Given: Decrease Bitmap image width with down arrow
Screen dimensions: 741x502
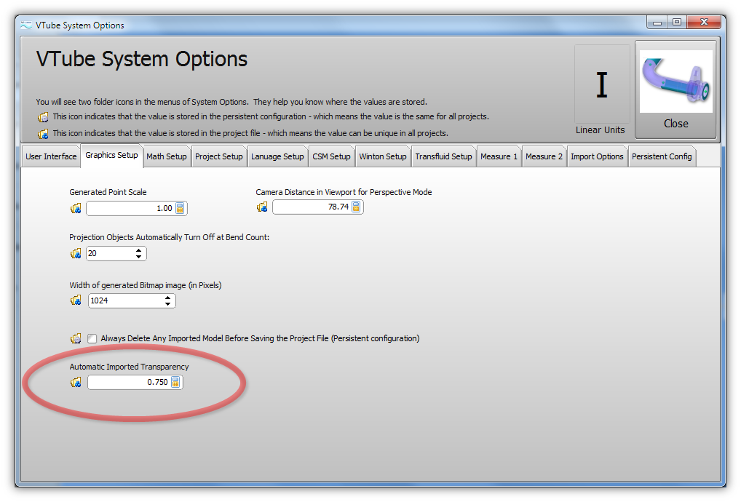Looking at the screenshot, I should pos(167,304).
